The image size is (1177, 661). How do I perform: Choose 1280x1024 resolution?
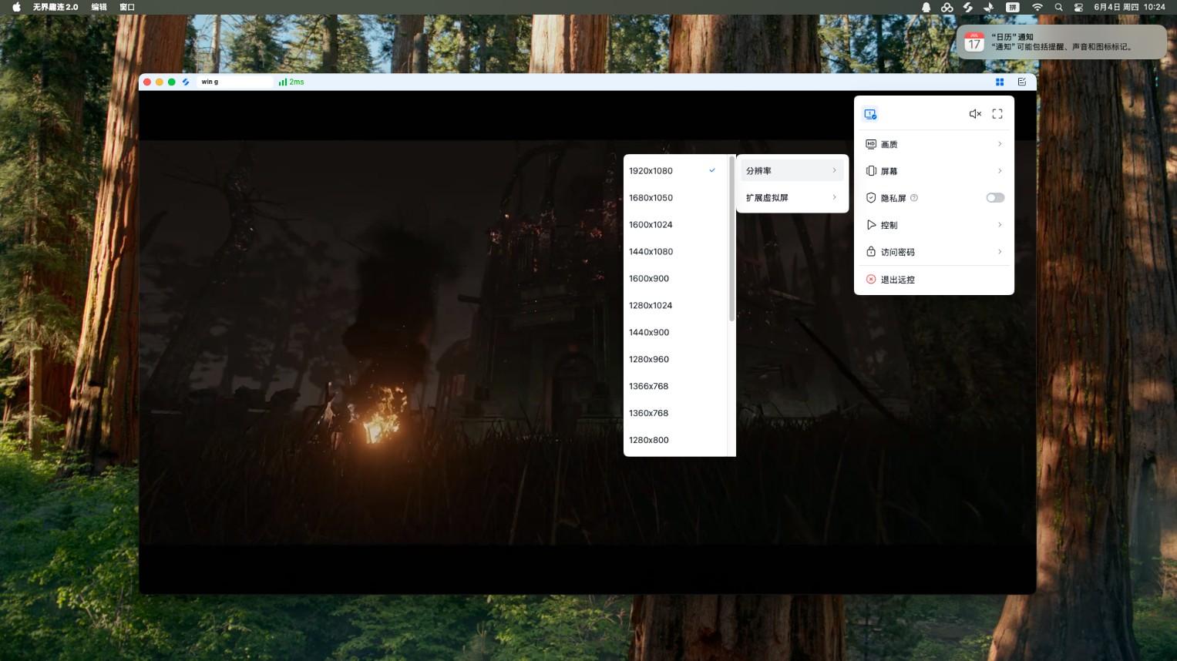tap(675, 306)
